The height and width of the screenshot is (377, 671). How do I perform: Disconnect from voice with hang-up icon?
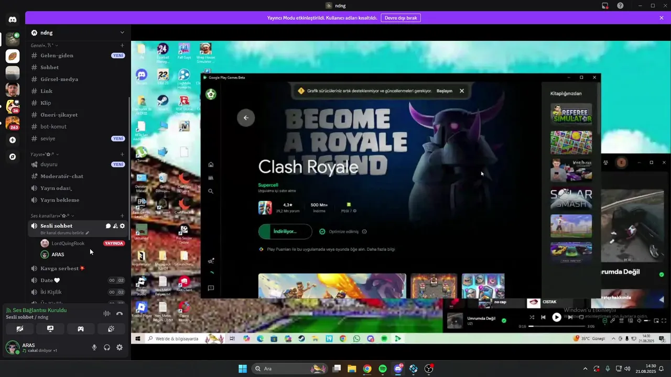(120, 314)
